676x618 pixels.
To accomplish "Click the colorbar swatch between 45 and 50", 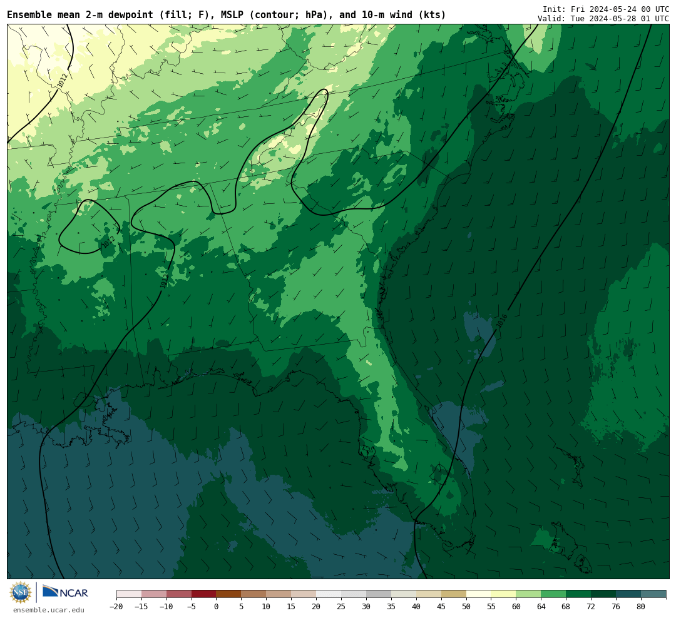I will 454,594.
